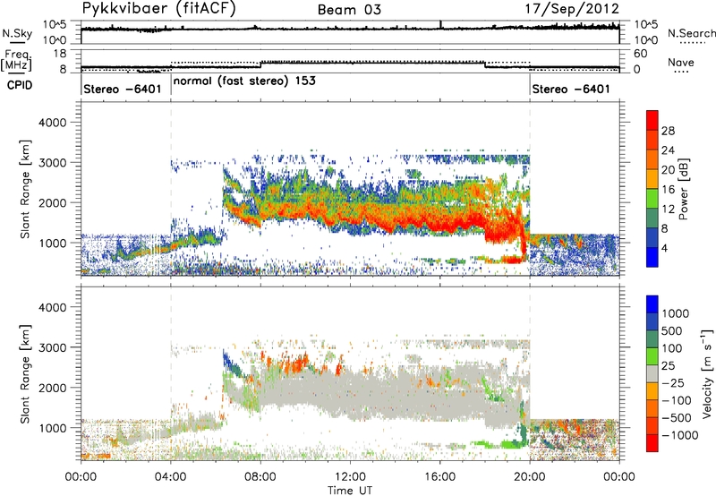Click "Slant Range [km]" label of power panel
The image size is (716, 496).
25,190
